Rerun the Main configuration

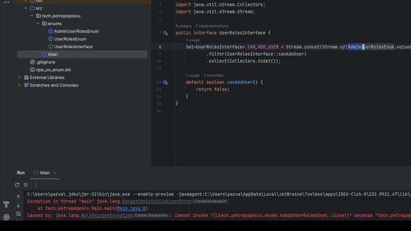click(17, 185)
